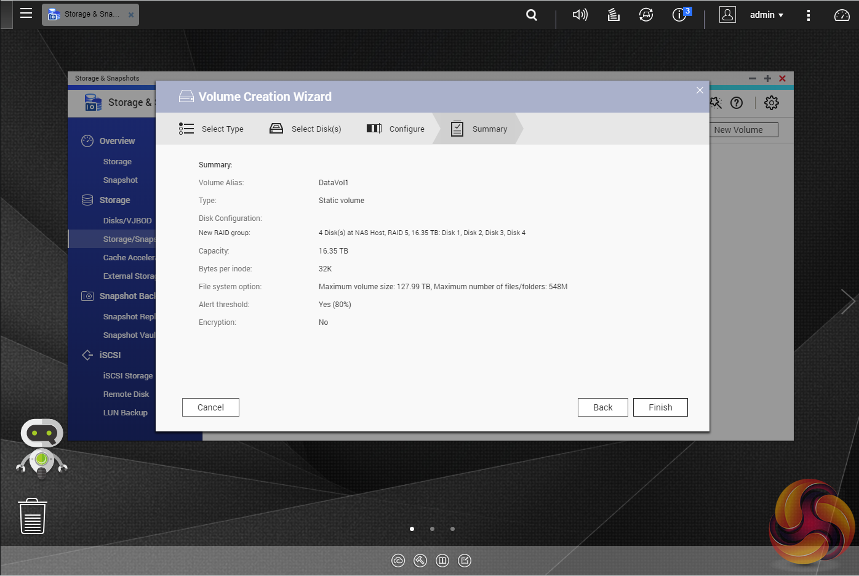Open the main hamburger menu
This screenshot has height=576, width=859.
coord(26,14)
